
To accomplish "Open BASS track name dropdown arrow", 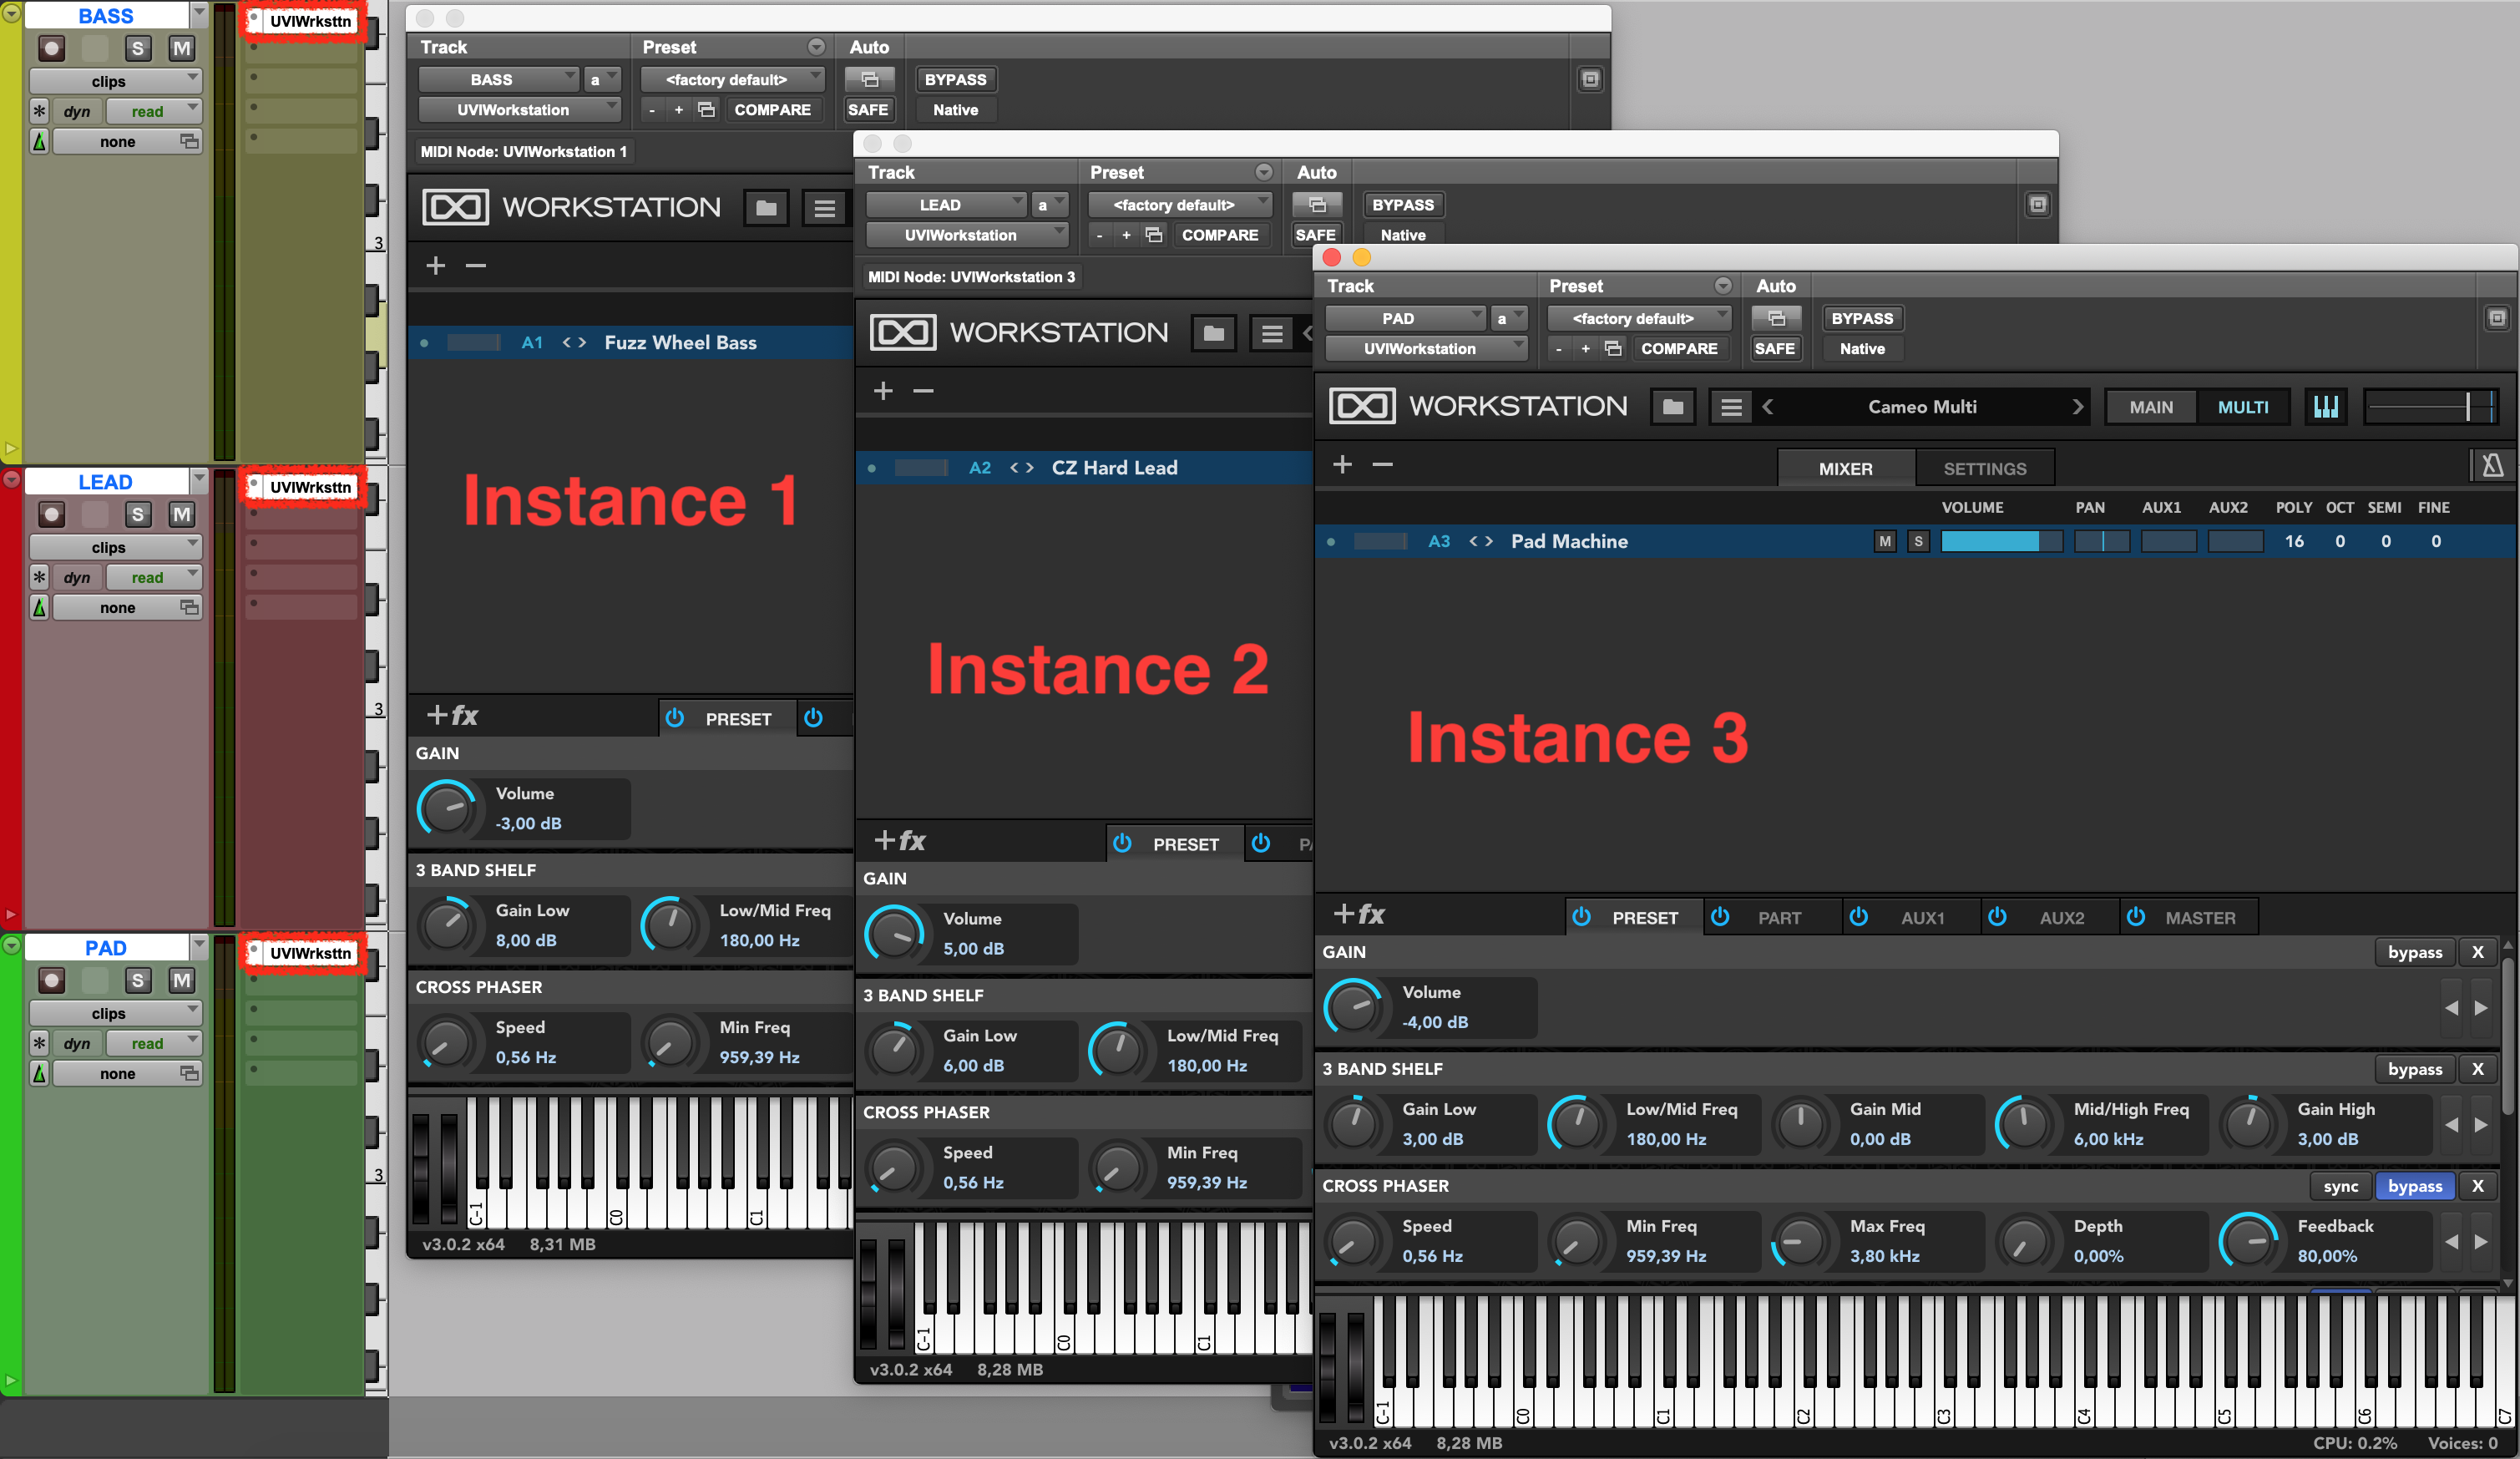I will click(198, 14).
